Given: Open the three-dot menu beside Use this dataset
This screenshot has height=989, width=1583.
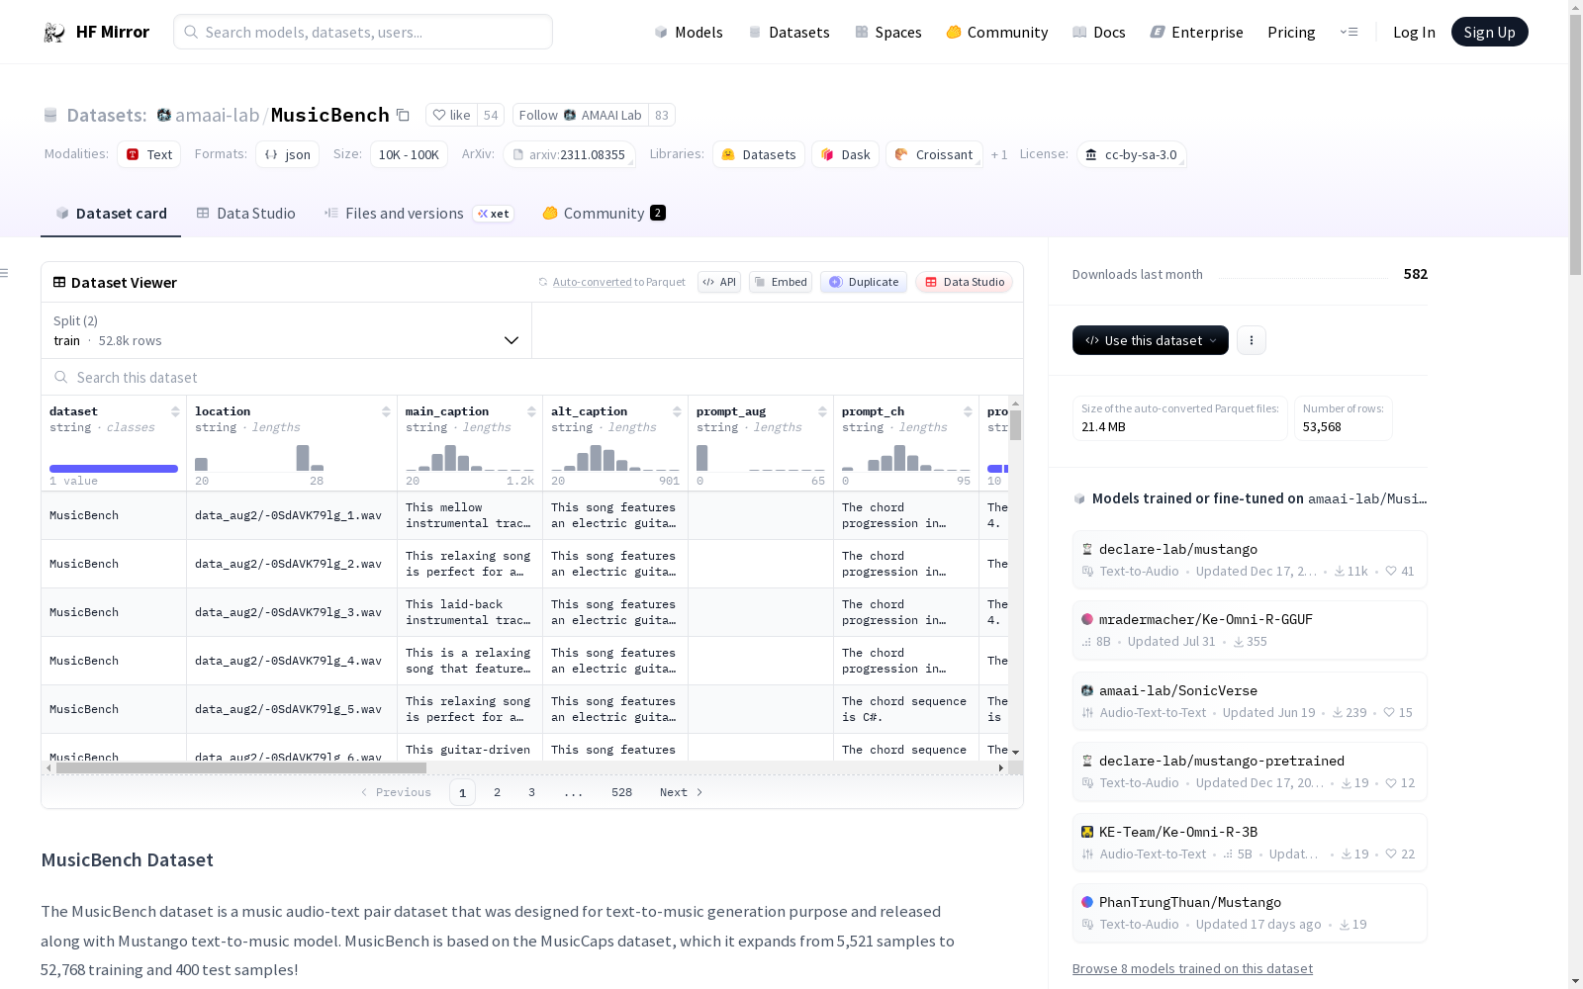Looking at the screenshot, I should coord(1252,340).
